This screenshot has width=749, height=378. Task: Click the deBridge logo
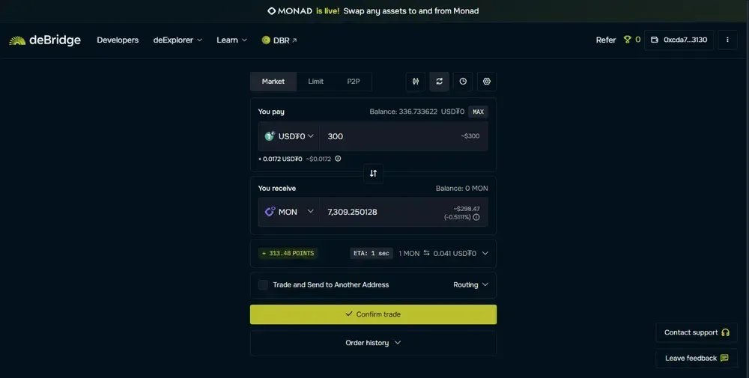coord(45,40)
